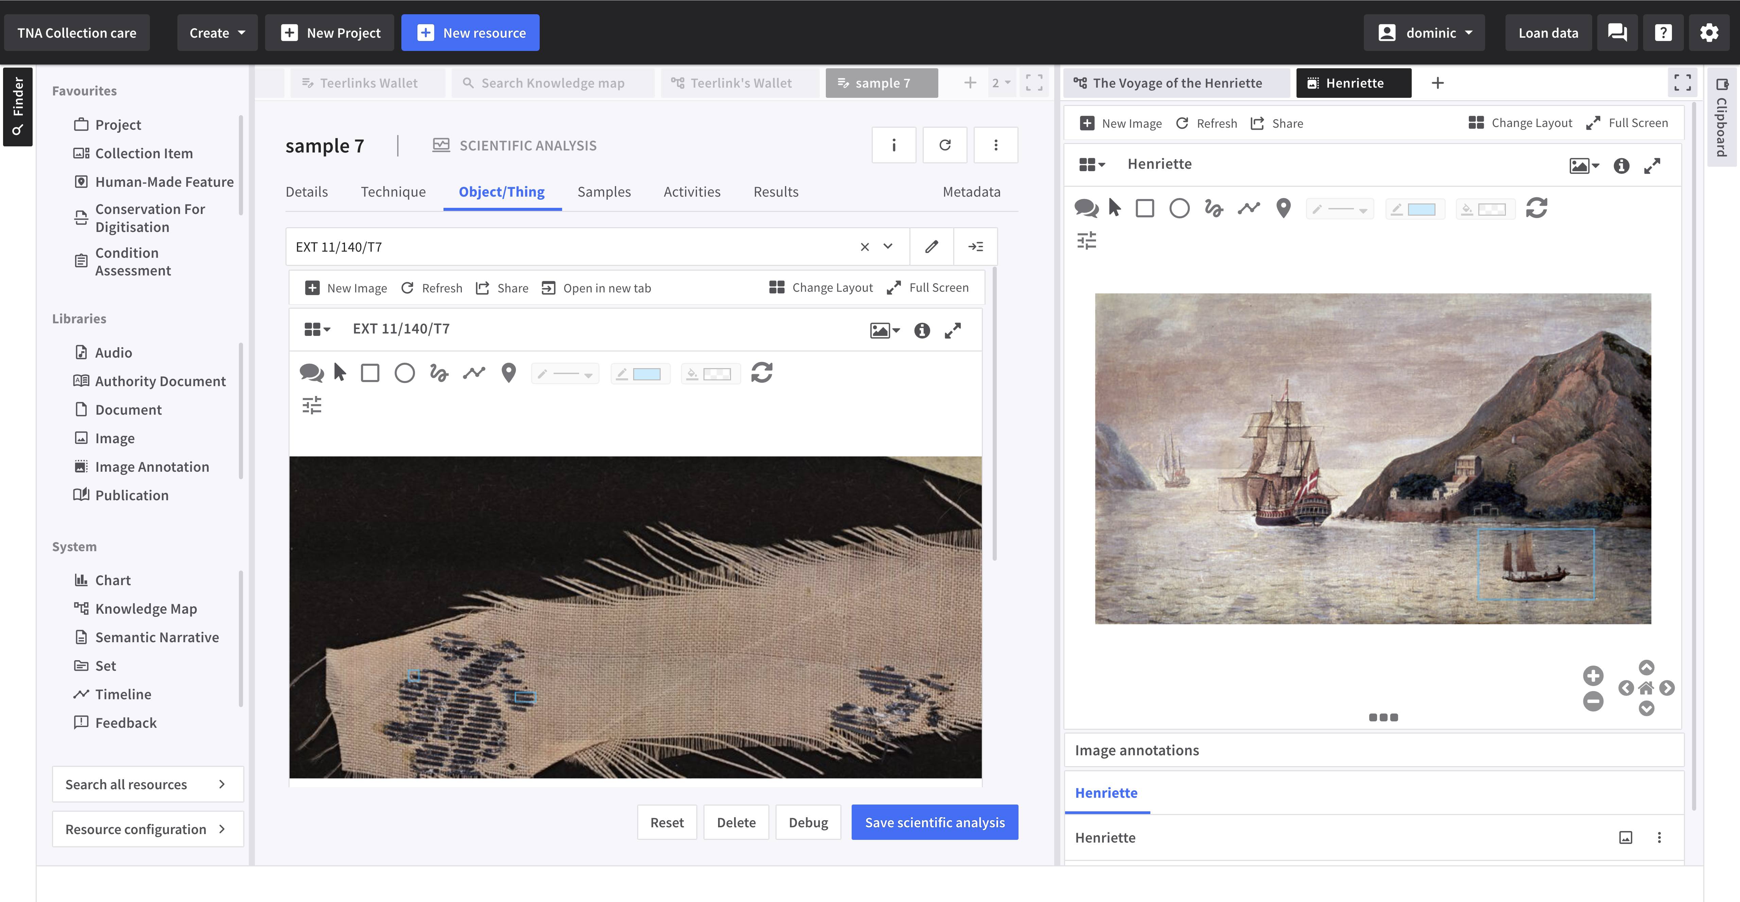Open the Create dropdown menu
Image resolution: width=1740 pixels, height=902 pixels.
click(217, 32)
